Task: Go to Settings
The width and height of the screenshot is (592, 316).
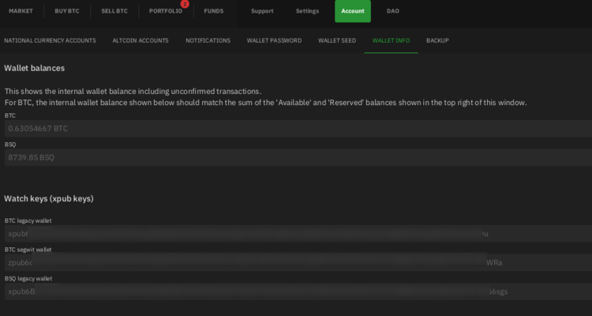Action: tap(308, 12)
